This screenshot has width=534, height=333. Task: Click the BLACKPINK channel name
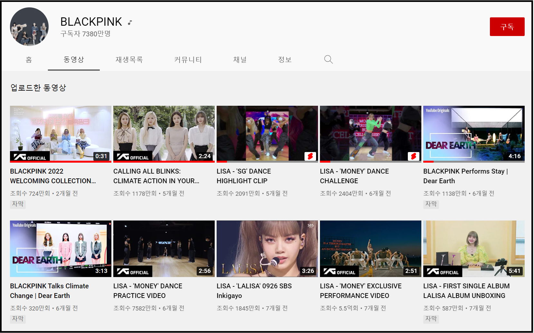[x=91, y=22]
